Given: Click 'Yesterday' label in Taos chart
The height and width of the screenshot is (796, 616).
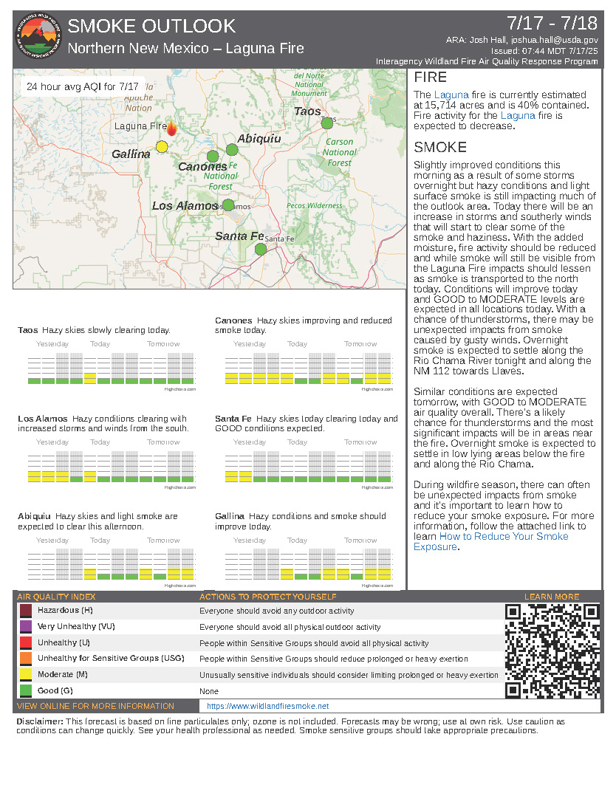Looking at the screenshot, I should (x=52, y=343).
